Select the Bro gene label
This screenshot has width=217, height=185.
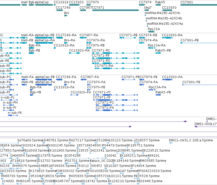(67, 13)
